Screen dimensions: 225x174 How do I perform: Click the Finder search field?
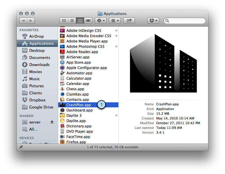[185, 21]
